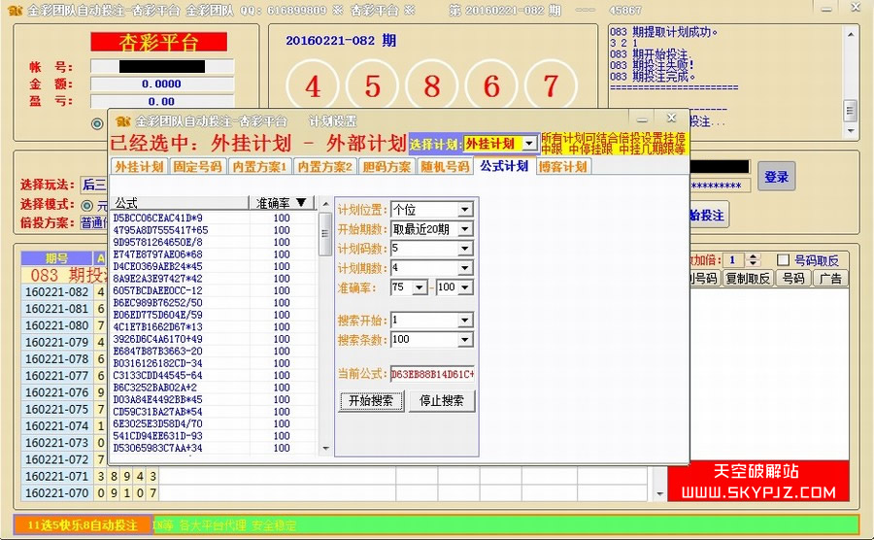Click the masked password field near 登录
The image size is (874, 540).
721,186
